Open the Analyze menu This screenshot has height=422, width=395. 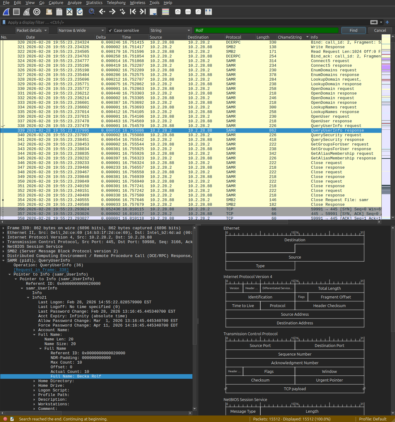click(74, 3)
